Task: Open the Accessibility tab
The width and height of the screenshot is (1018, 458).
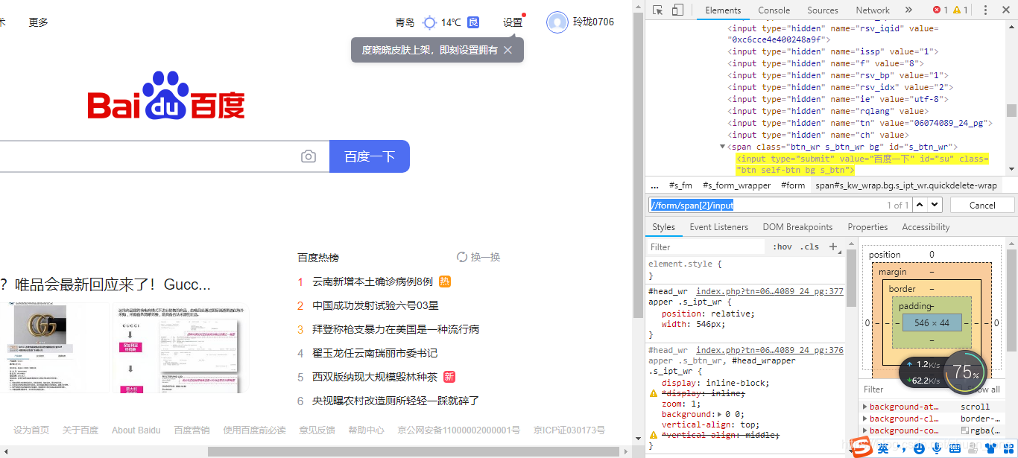Action: [926, 227]
